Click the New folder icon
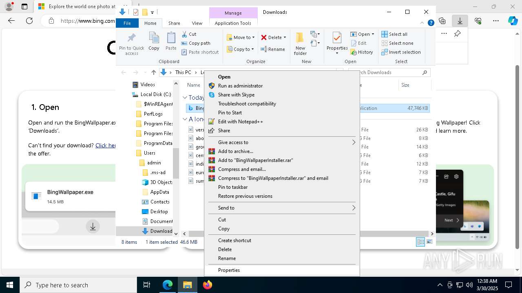The image size is (522, 293). [x=300, y=44]
